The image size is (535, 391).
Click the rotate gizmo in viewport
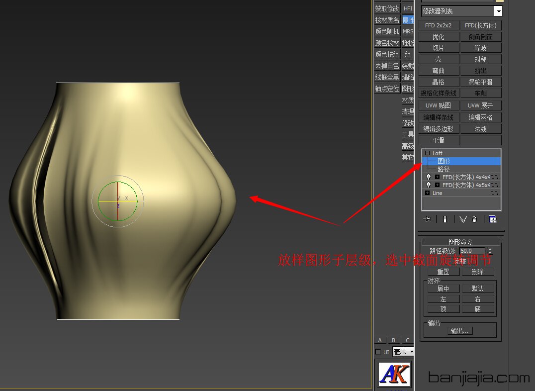click(118, 201)
